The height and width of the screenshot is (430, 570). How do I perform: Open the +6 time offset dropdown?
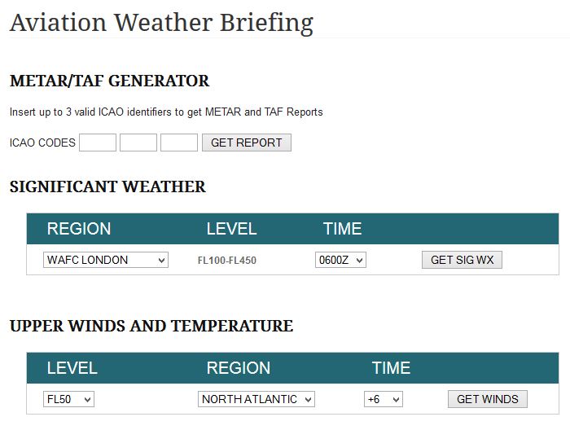[384, 399]
